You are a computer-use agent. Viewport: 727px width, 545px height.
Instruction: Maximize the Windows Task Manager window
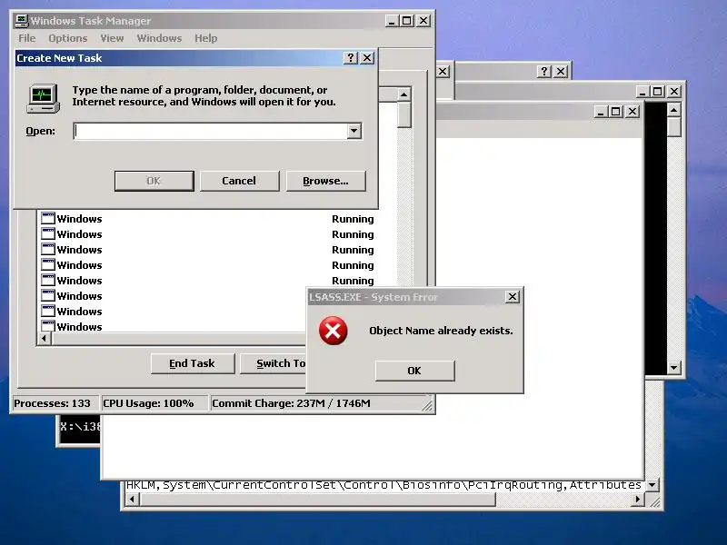point(407,20)
